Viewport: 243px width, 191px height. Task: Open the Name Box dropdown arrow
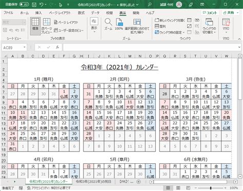point(25,47)
